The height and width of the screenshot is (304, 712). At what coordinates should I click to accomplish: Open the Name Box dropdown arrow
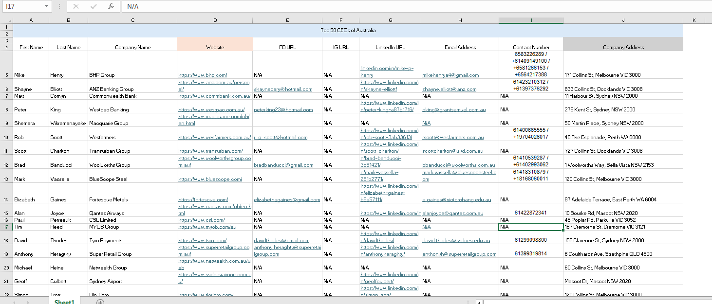tap(47, 6)
